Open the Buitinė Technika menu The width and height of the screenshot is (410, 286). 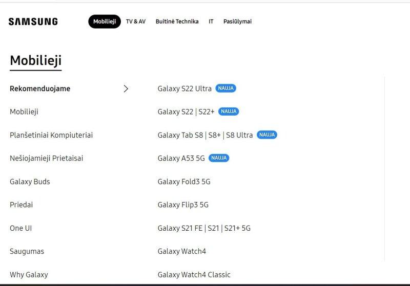point(177,21)
